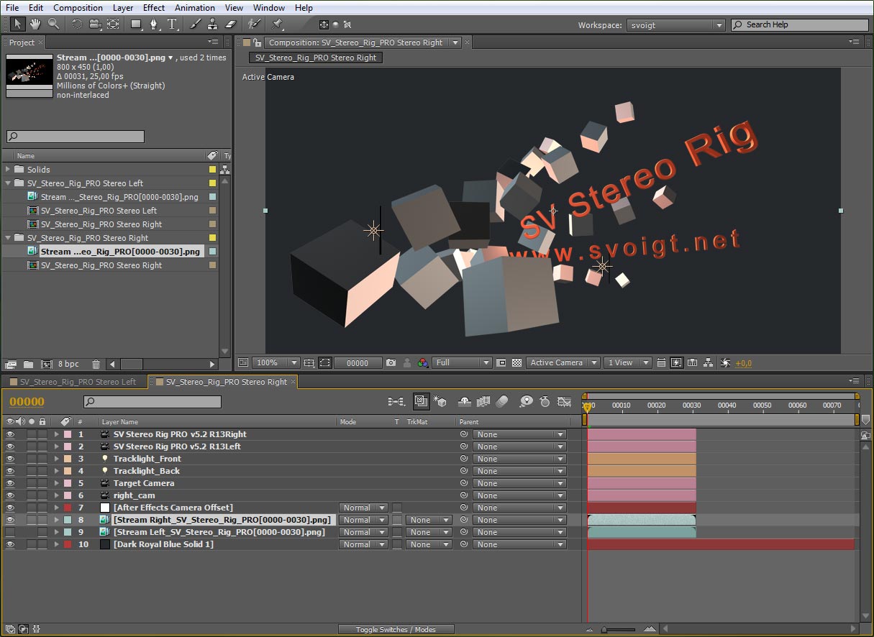Select the Horizontal Type tool
The width and height of the screenshot is (874, 637).
[x=173, y=24]
